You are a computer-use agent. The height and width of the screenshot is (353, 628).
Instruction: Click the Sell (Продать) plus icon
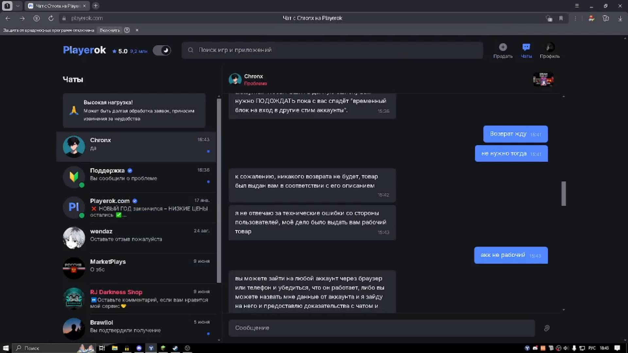click(503, 47)
